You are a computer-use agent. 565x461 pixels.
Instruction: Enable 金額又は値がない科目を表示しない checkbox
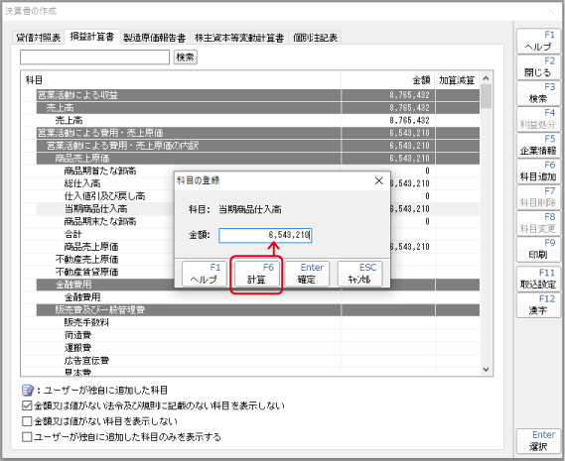coord(27,421)
